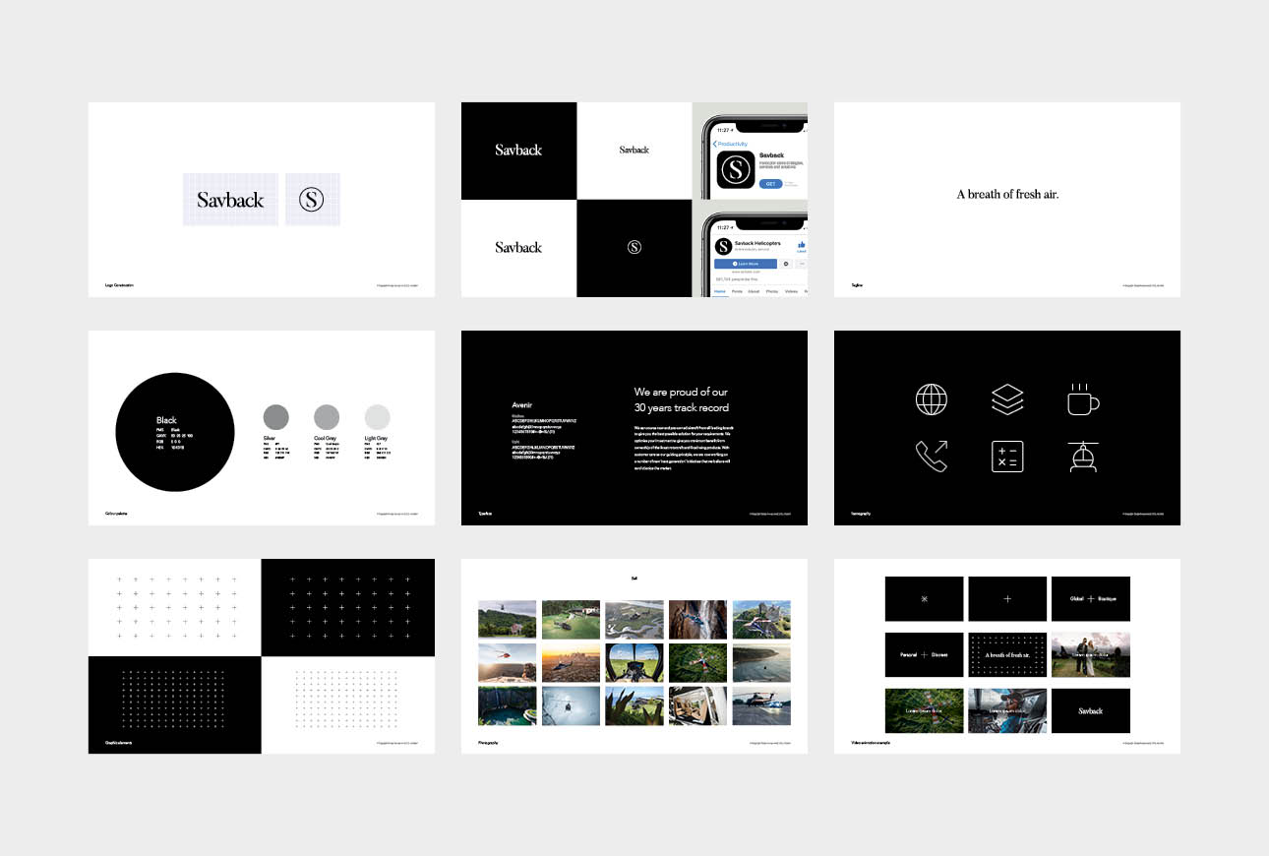Open the Home tab on the Facebook mockup
The image size is (1269, 856).
tap(720, 291)
